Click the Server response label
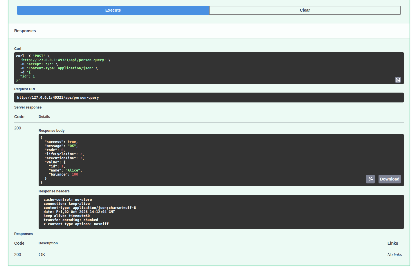 (28, 107)
